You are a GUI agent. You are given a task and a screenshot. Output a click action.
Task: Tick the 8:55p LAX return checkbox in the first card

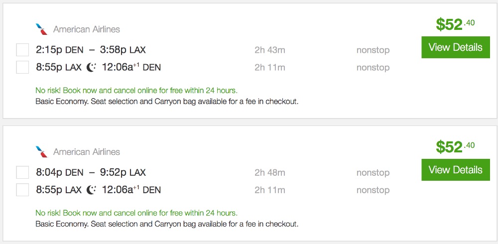(x=22, y=67)
